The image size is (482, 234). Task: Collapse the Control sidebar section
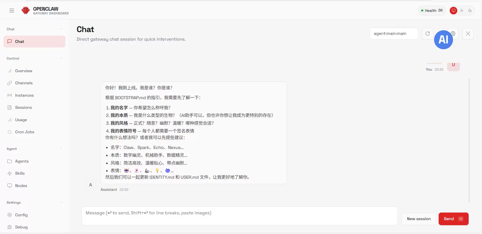pos(61,58)
